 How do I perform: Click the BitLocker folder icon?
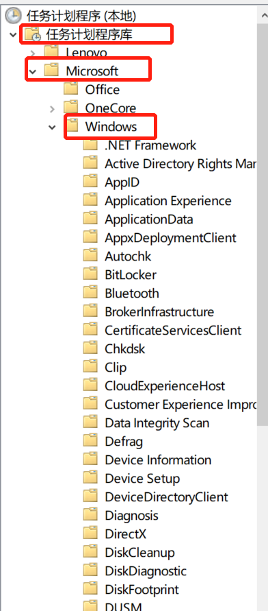pyautogui.click(x=90, y=274)
